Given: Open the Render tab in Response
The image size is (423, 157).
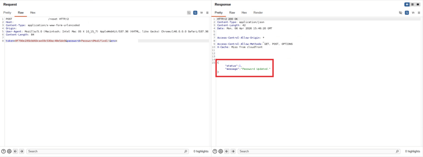Looking at the screenshot, I should [258, 13].
